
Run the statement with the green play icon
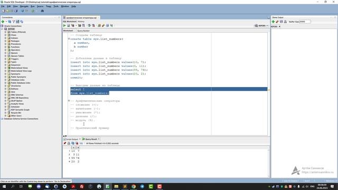point(64,25)
